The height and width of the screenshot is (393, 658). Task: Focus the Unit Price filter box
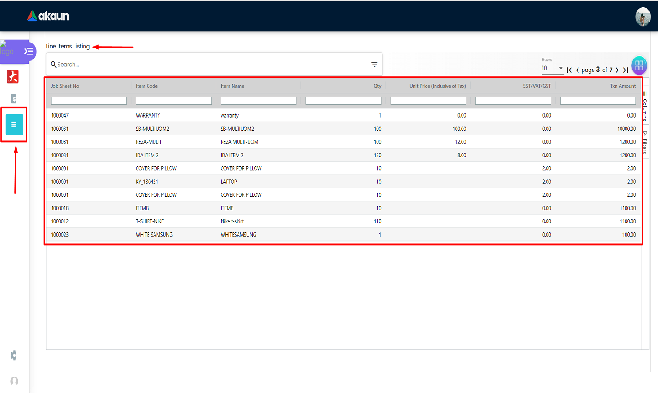(428, 101)
